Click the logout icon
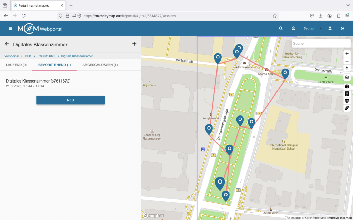 point(342,29)
